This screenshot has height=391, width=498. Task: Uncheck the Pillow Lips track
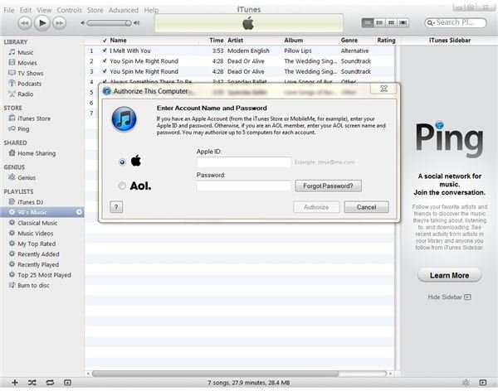pos(105,51)
